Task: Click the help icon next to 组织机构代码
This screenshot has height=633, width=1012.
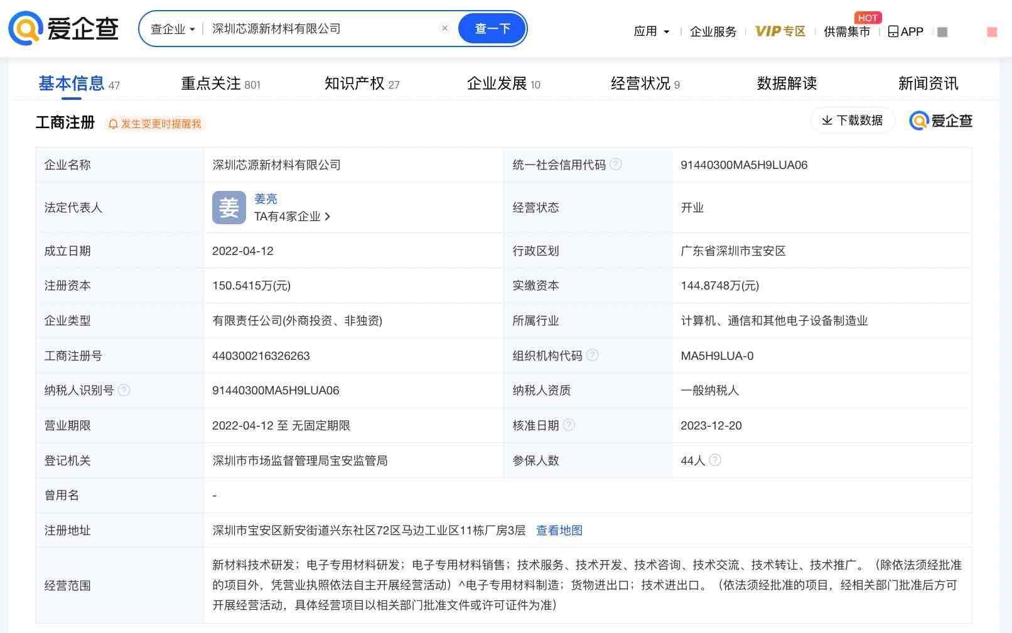Action: point(592,355)
